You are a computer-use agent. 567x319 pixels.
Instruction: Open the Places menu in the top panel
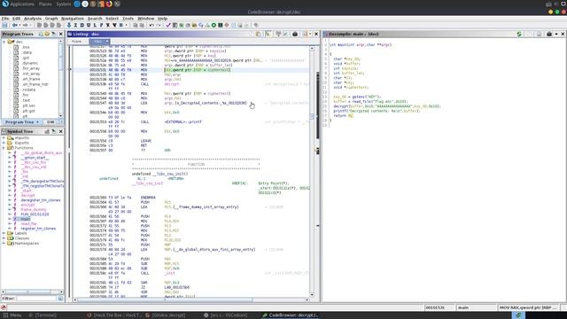[45, 4]
